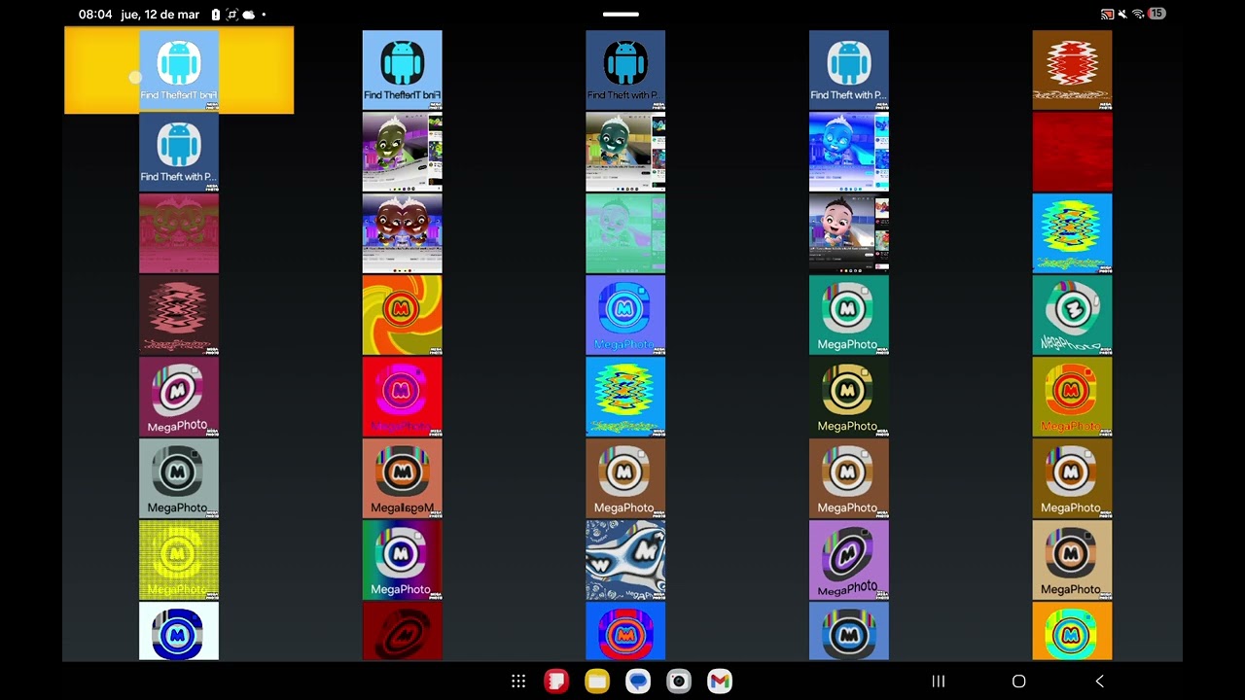1245x700 pixels.
Task: Open dark blue thumbnail with black Android robot
Action: (625, 70)
